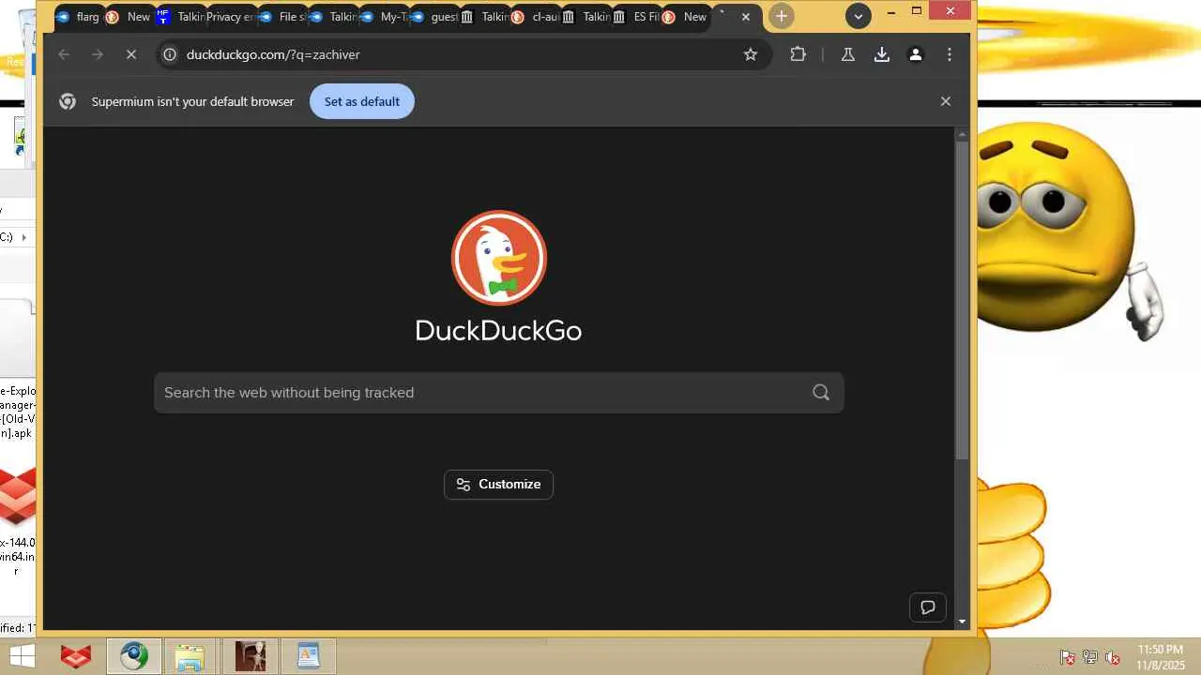The width and height of the screenshot is (1201, 675).
Task: Switch to the Privacy tab
Action: [x=231, y=17]
